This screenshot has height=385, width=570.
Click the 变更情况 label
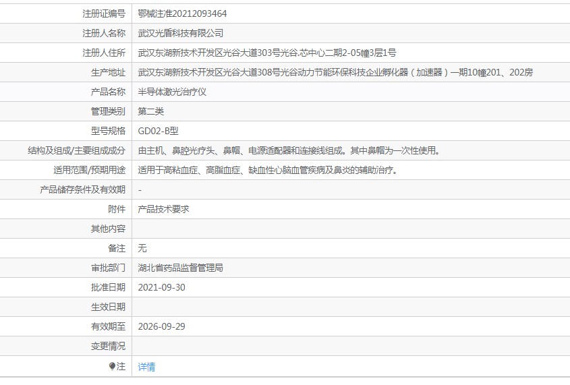pos(108,347)
